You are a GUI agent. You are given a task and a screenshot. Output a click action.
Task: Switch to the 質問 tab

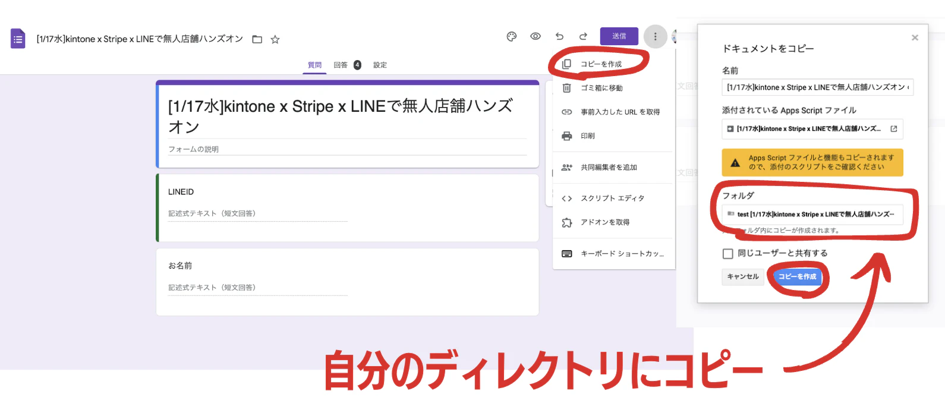click(314, 65)
